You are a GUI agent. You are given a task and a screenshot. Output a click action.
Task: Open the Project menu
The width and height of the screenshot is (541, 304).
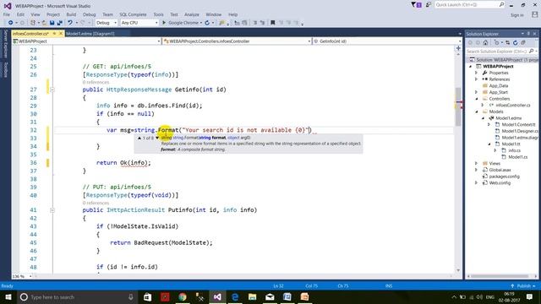point(53,14)
